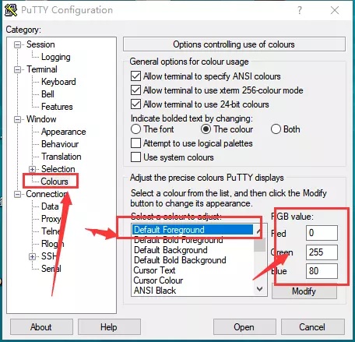This screenshot has height=342, width=355.
Task: Open the Data category
Action: 50,206
